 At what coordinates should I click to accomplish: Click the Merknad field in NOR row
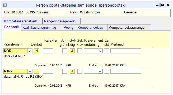point(126,51)
